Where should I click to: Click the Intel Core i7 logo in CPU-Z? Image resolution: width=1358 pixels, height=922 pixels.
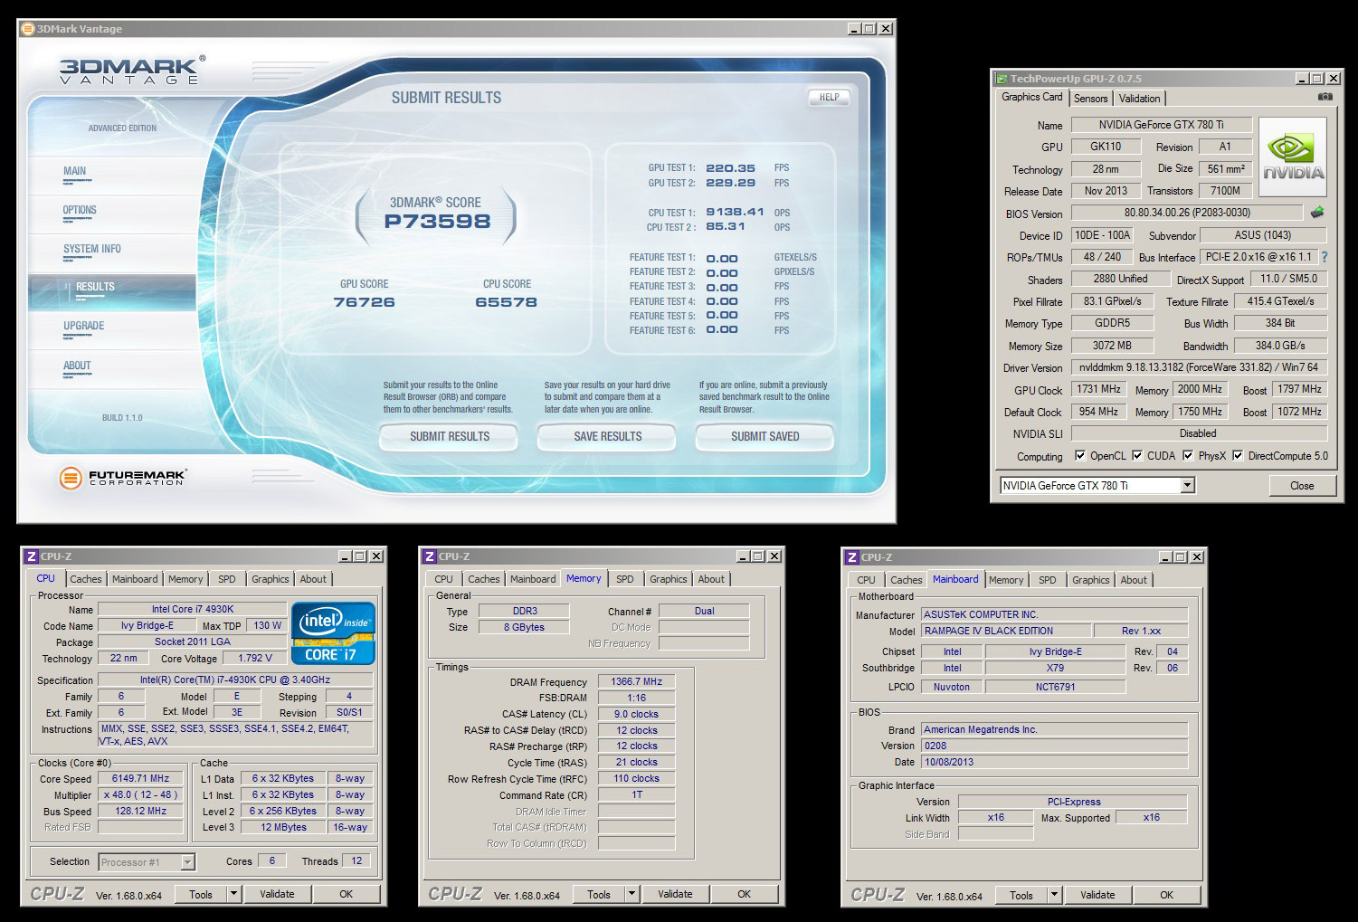(332, 633)
